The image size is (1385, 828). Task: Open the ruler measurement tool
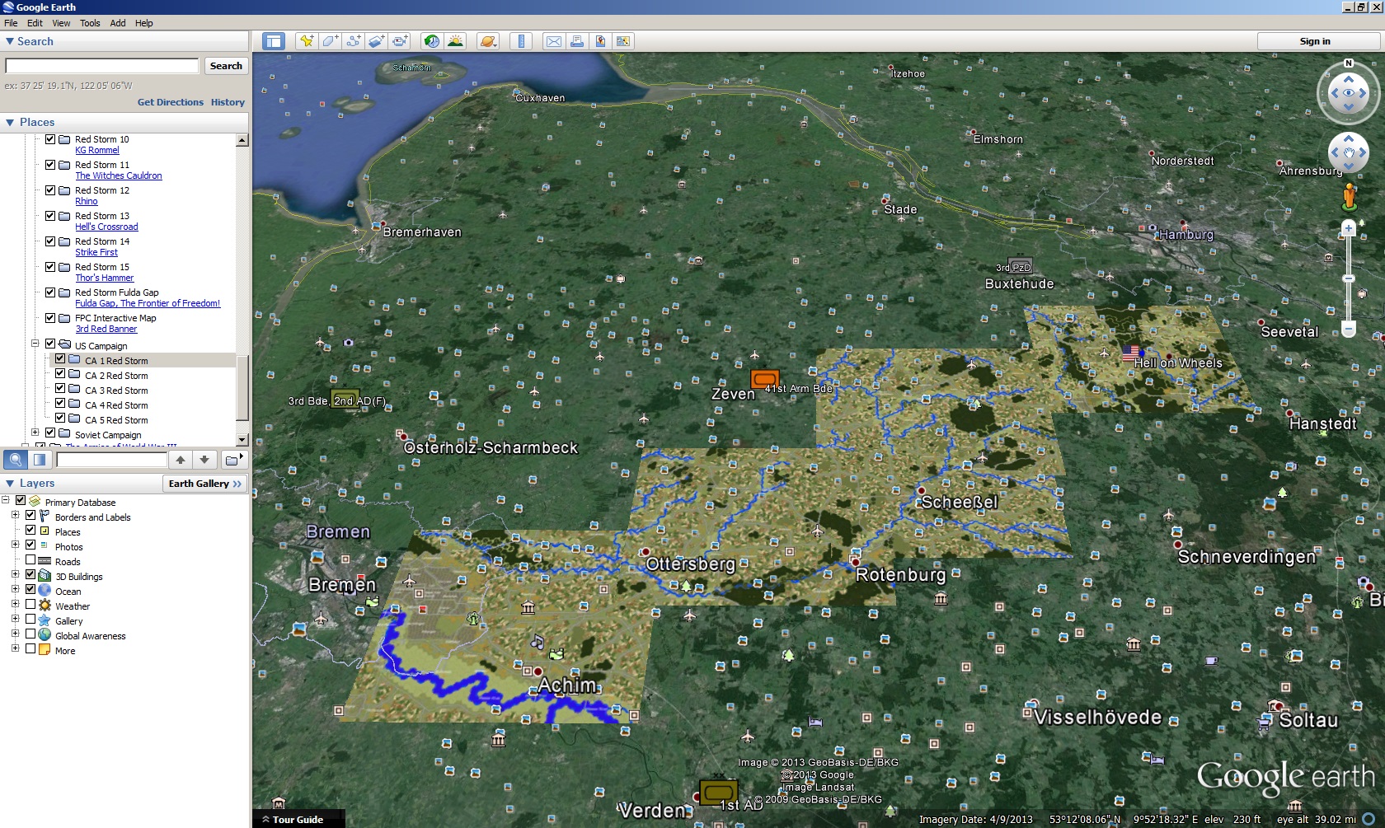click(521, 41)
